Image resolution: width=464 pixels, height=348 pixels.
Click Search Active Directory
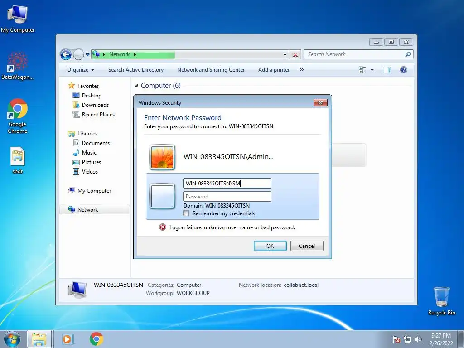point(136,70)
